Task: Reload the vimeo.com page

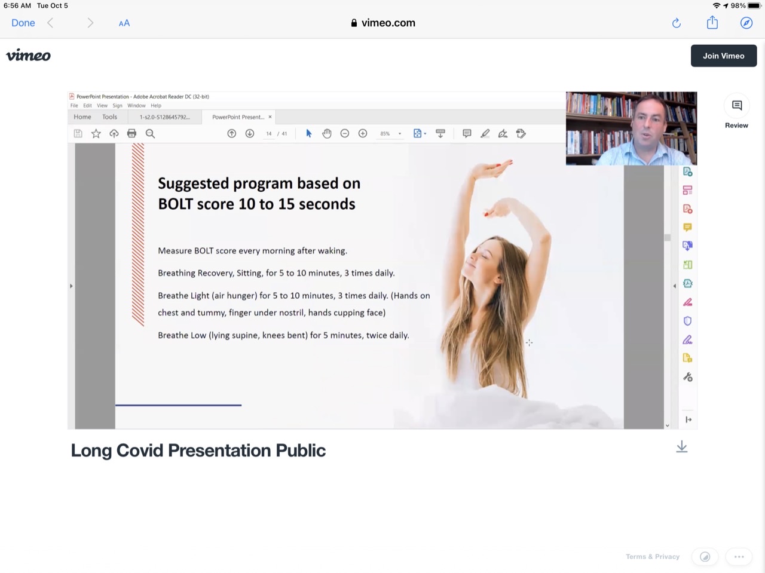Action: [x=676, y=23]
